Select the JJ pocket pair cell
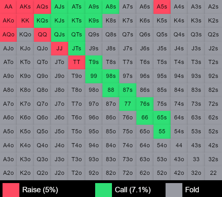 (60, 48)
